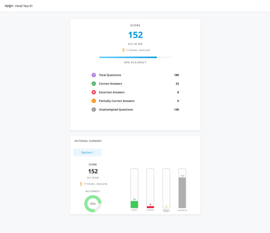Image resolution: width=270 pixels, height=233 pixels.
Task: Click the grey Unattempted Questions icon
Action: pos(94,109)
